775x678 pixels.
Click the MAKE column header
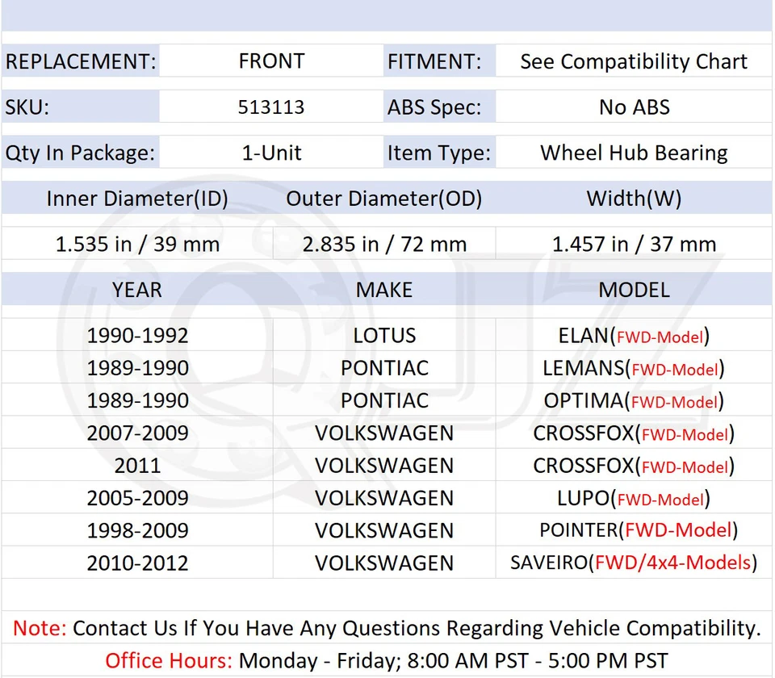pos(384,290)
